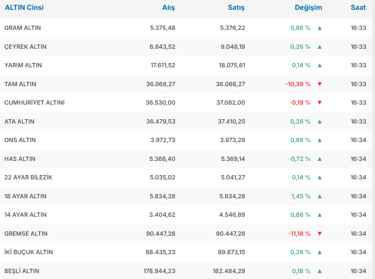This screenshot has width=375, height=279.
Task: Click the green up arrow for 18 AYAR ALTIN
Action: (320, 196)
